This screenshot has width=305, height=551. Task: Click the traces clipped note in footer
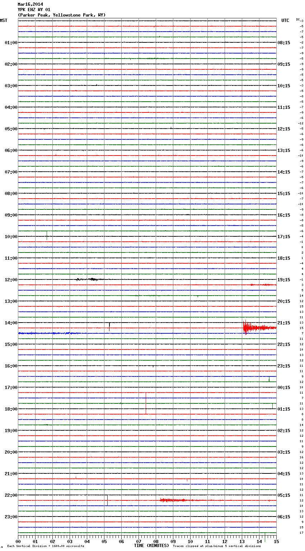[217, 546]
